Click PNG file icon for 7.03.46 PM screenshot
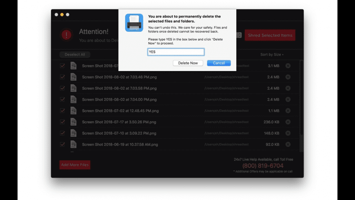Viewport: 355px width, 200px height. (x=73, y=77)
